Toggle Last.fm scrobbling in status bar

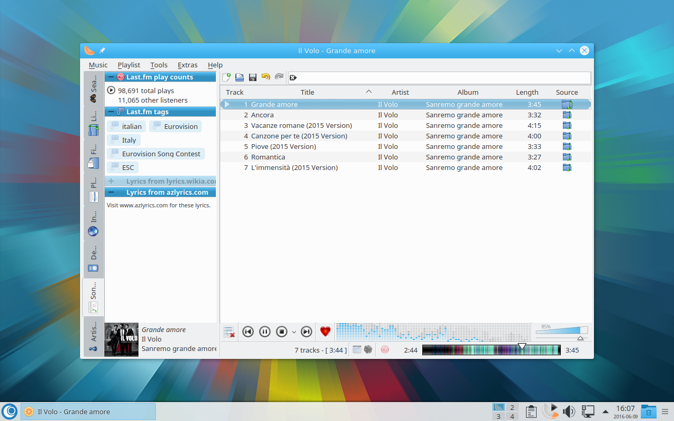pyautogui.click(x=385, y=349)
